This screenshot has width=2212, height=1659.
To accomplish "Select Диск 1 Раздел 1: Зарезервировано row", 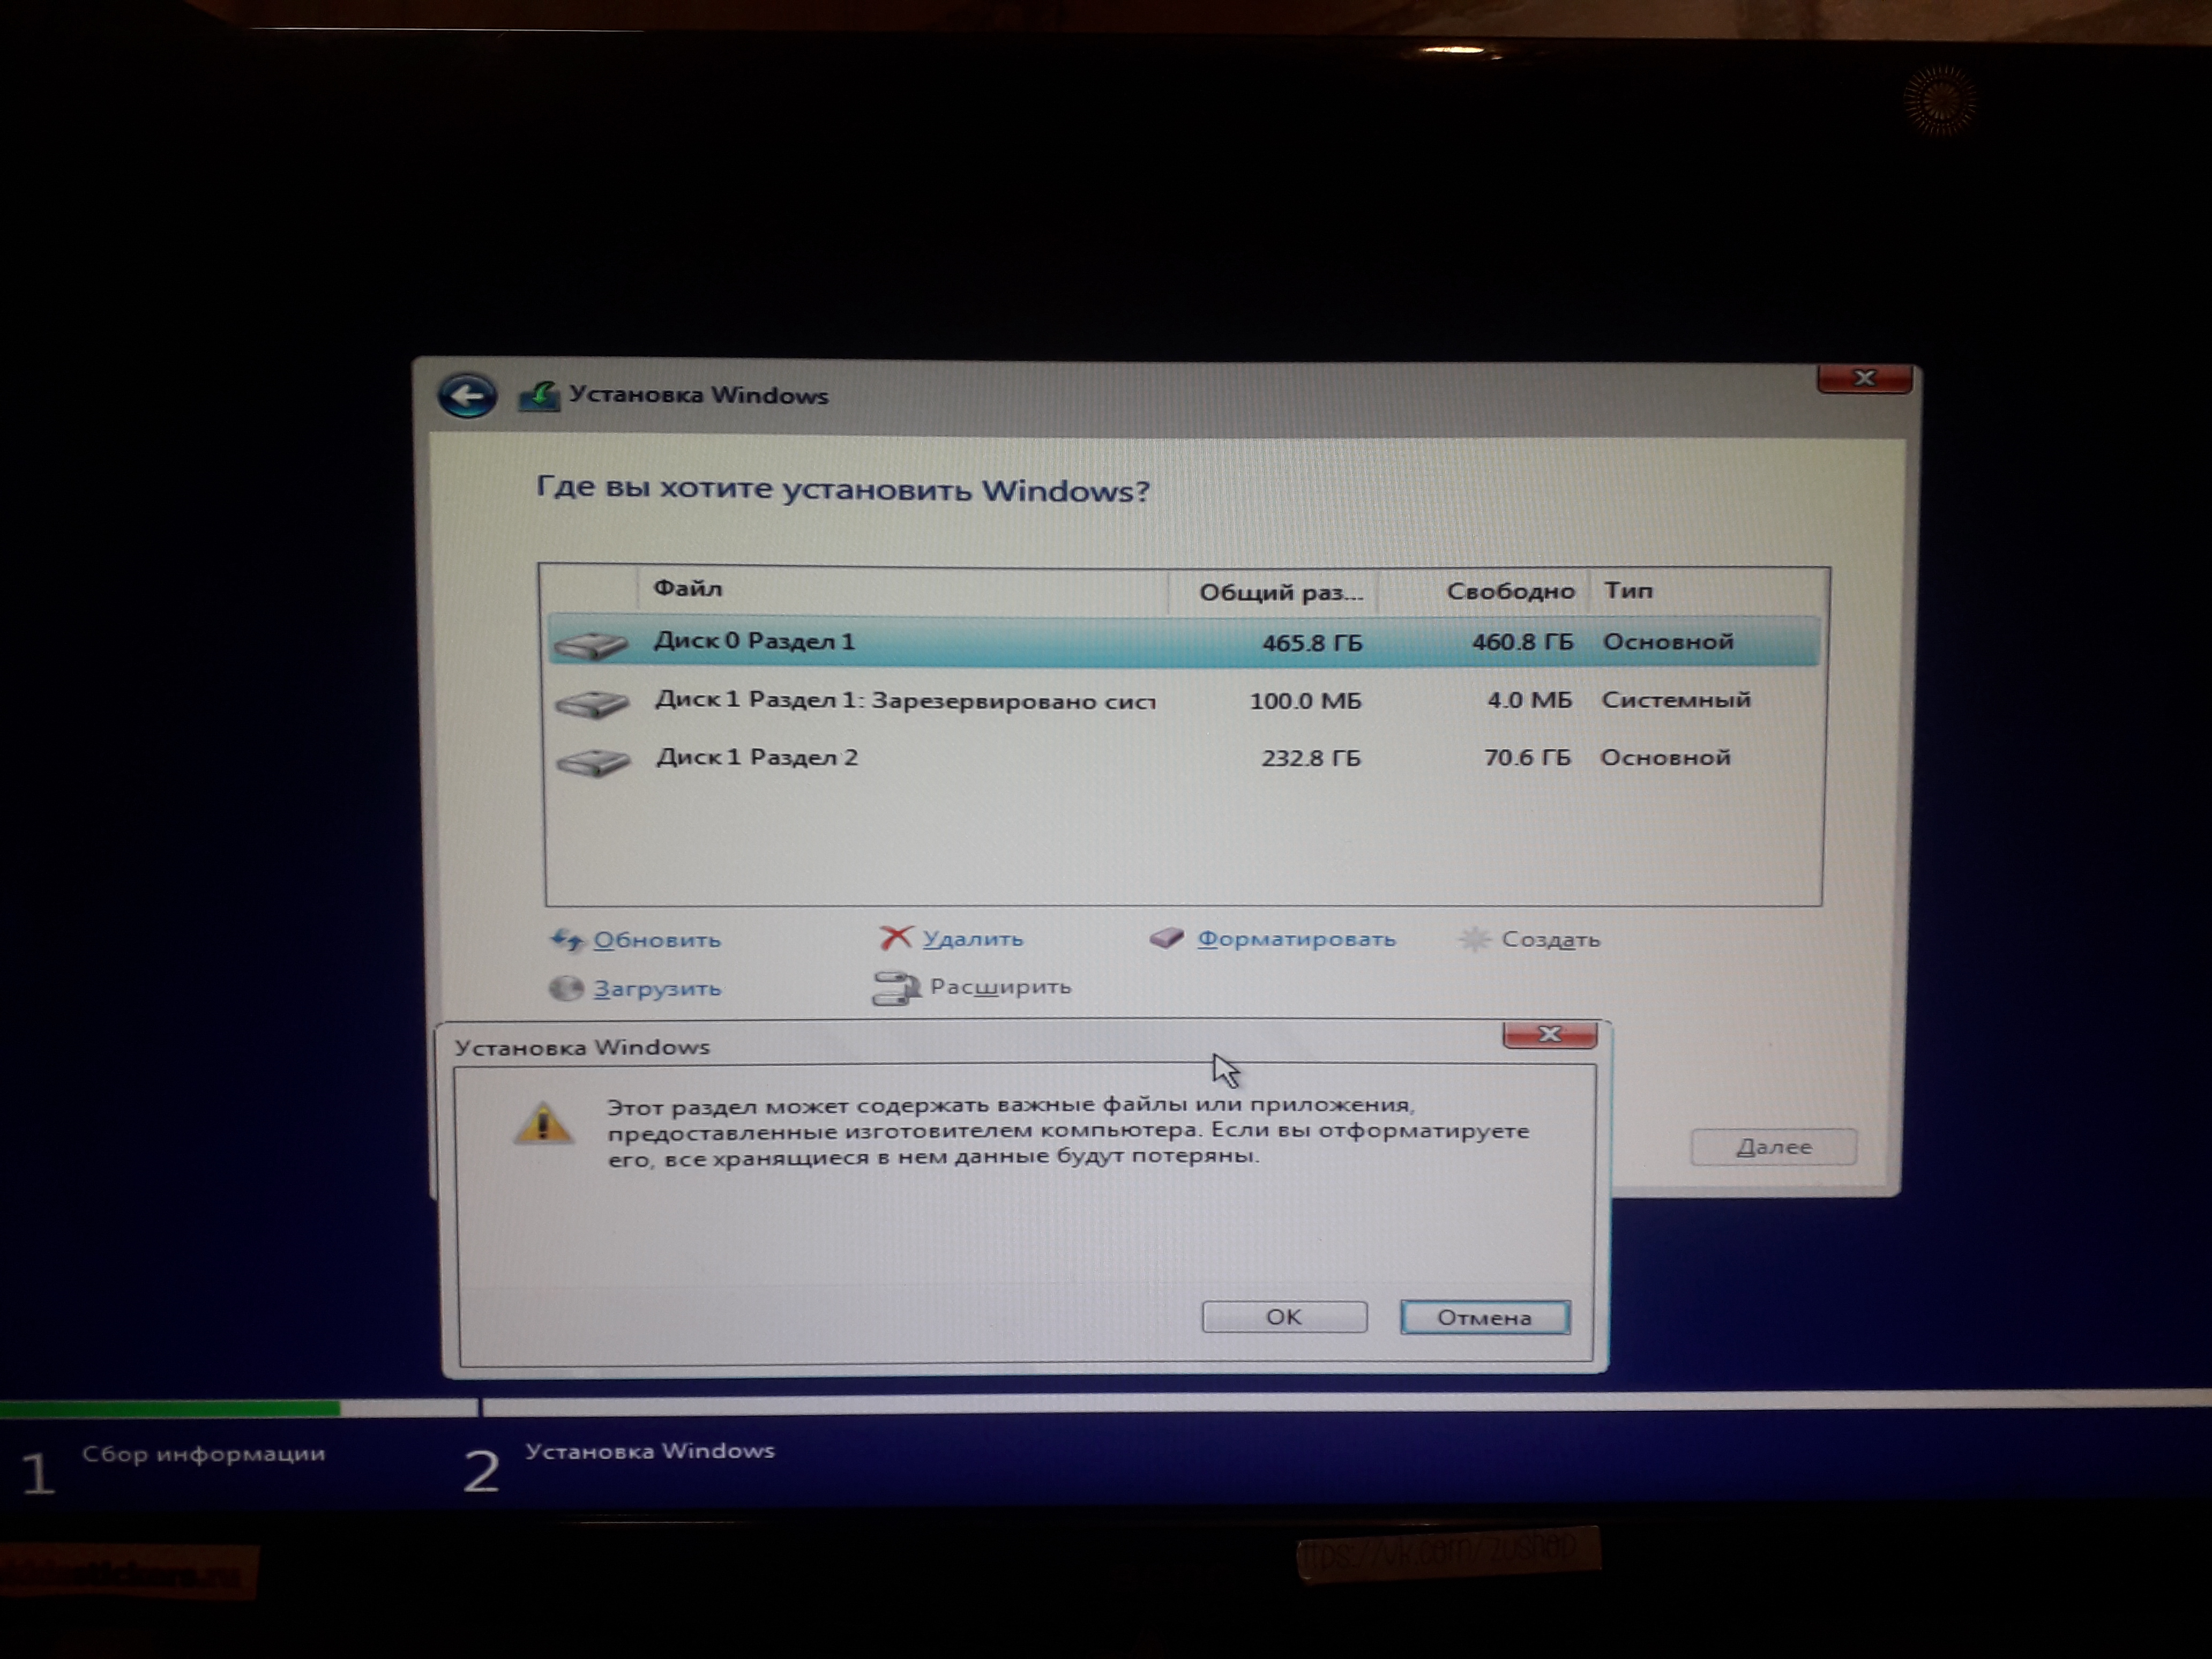I will [x=1183, y=701].
